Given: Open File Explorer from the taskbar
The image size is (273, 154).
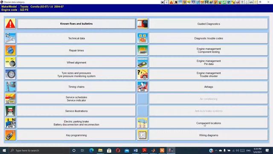Looking at the screenshot, I should 100,150.
